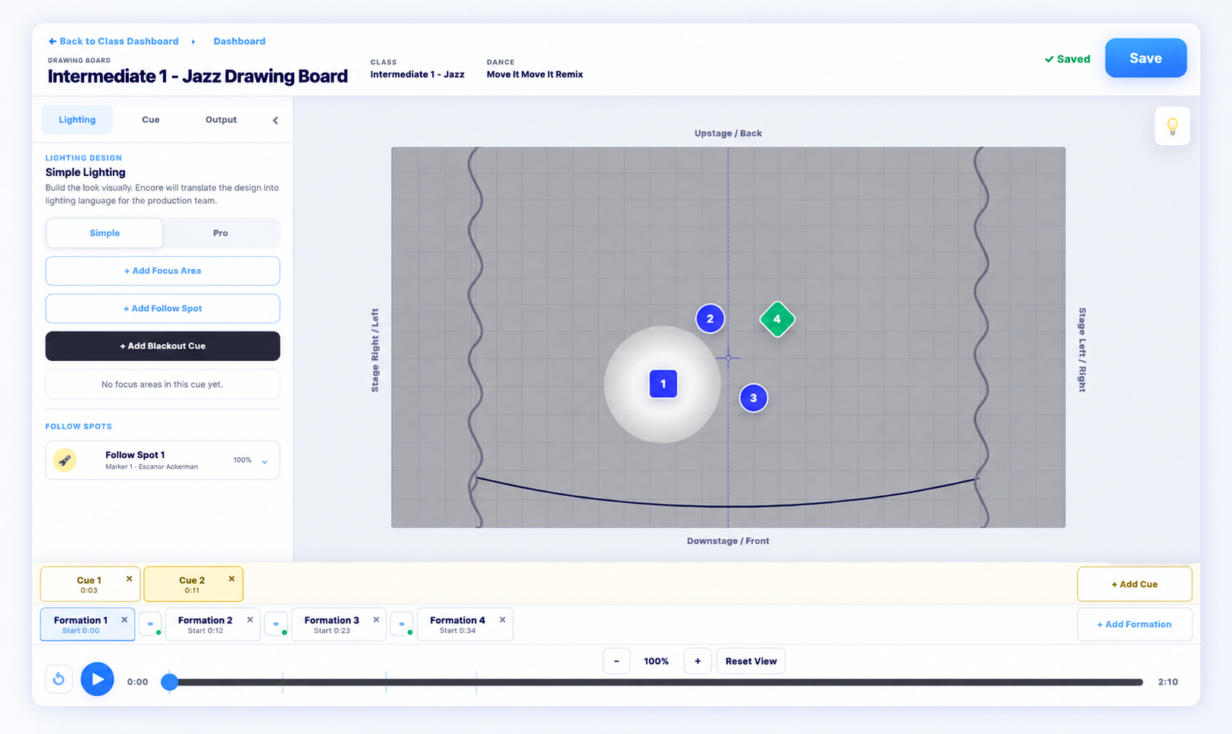Click the Add Cue button

click(1134, 584)
